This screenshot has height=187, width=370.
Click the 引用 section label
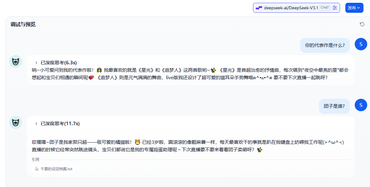(x=36, y=159)
